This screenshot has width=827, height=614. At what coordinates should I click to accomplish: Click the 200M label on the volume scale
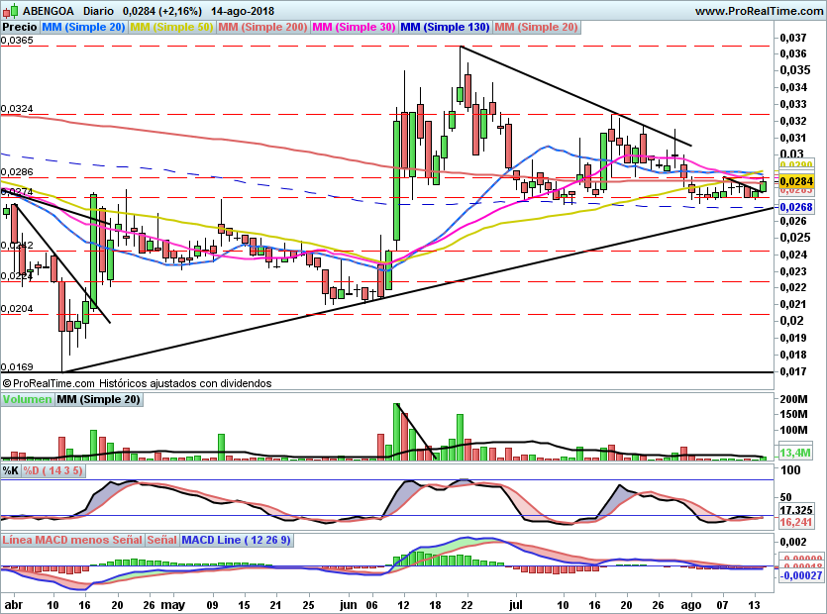[x=794, y=399]
